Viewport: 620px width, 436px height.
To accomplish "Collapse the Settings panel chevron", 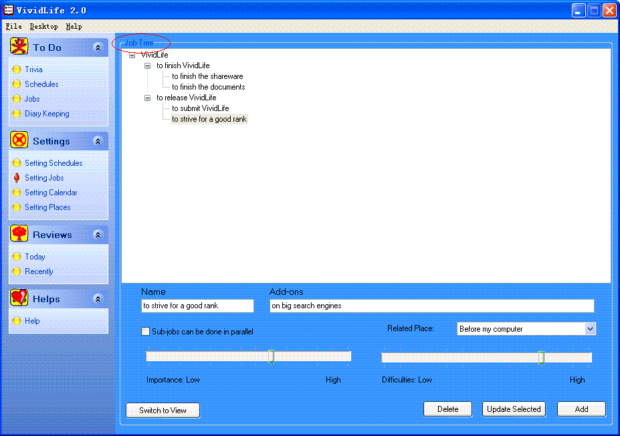I will coord(98,141).
